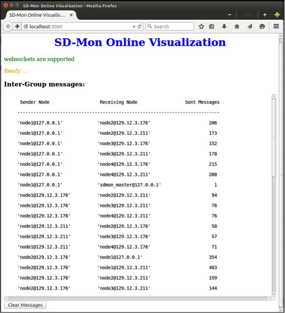Click the sent messages value 58

pos(214,226)
